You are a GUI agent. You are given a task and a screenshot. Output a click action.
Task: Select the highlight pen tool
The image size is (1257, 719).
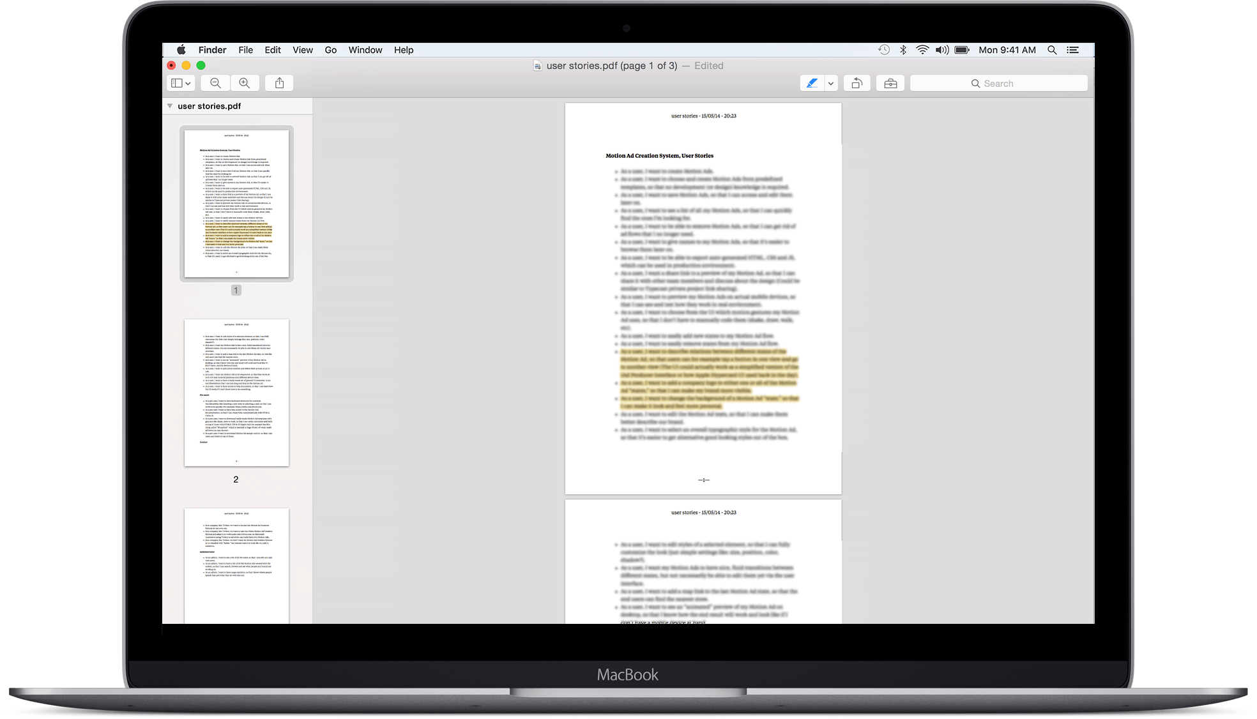click(812, 83)
